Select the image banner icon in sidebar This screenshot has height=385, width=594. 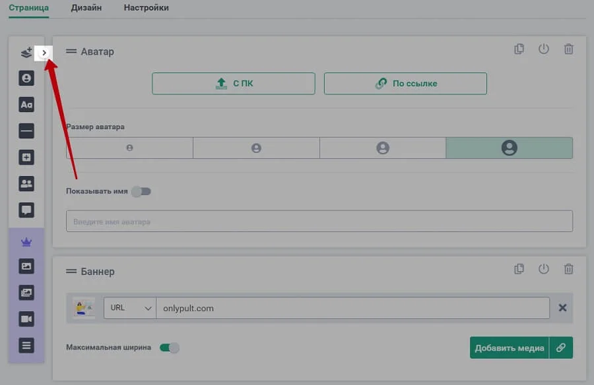26,266
